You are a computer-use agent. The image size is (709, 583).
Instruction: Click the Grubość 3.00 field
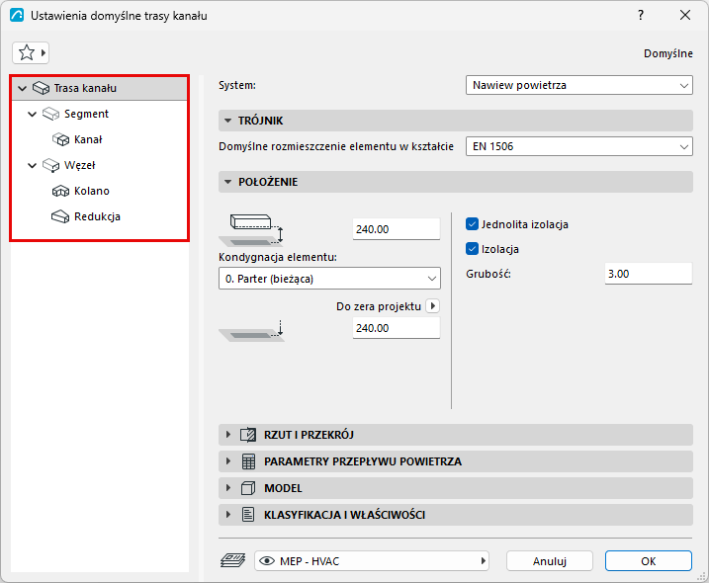(x=649, y=274)
